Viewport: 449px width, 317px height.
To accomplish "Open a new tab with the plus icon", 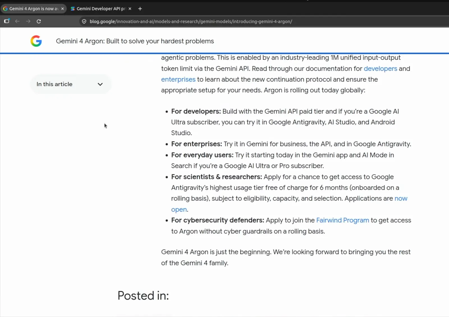I will (140, 9).
